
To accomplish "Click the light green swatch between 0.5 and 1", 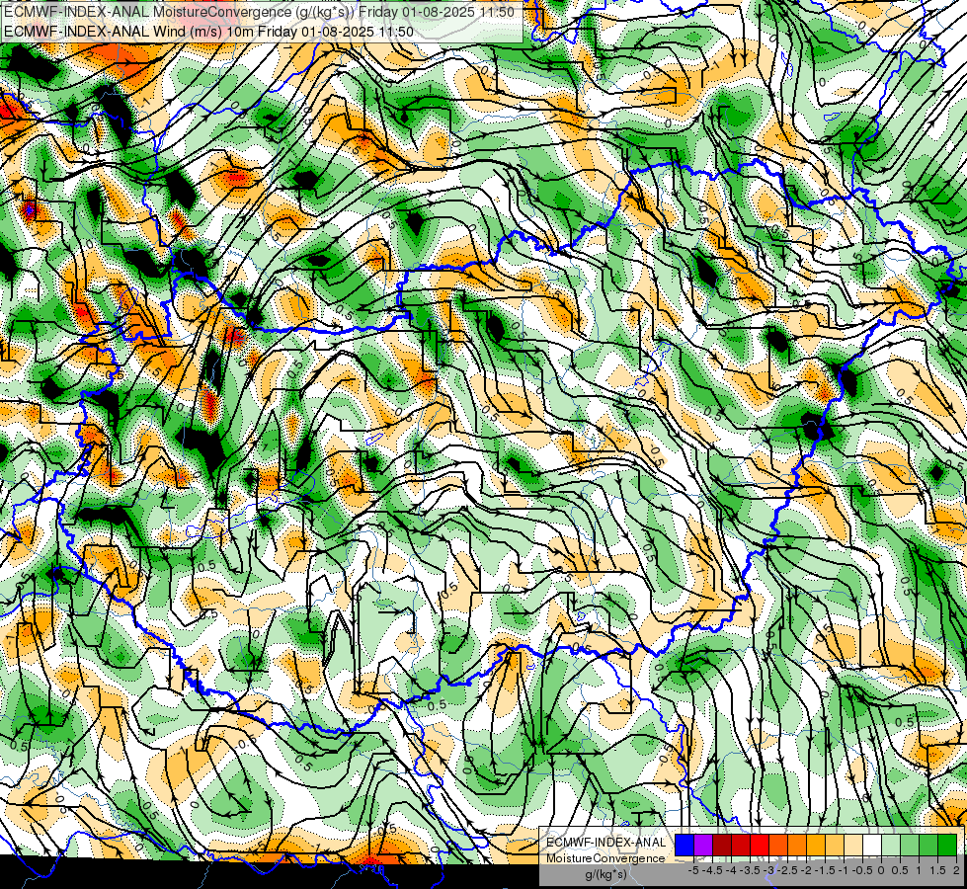I will 910,845.
